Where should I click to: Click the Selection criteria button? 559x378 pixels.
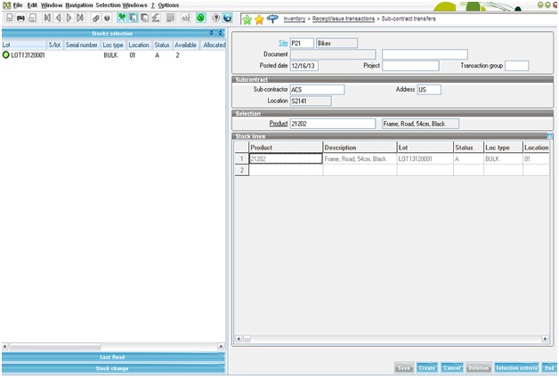point(516,367)
